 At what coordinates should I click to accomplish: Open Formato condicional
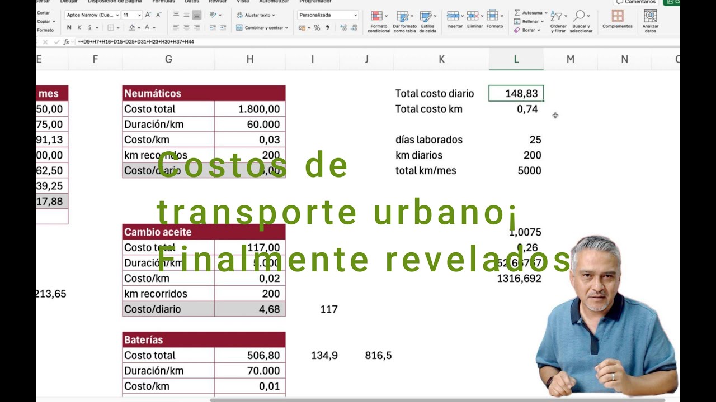coord(379,21)
